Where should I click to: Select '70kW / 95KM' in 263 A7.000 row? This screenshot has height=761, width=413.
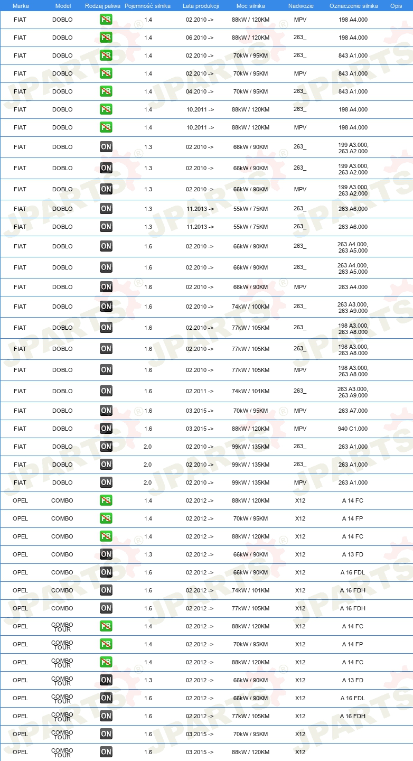tap(250, 411)
